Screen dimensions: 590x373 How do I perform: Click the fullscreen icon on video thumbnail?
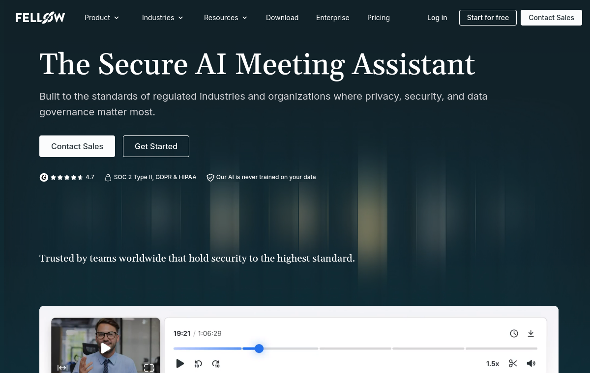(149, 368)
